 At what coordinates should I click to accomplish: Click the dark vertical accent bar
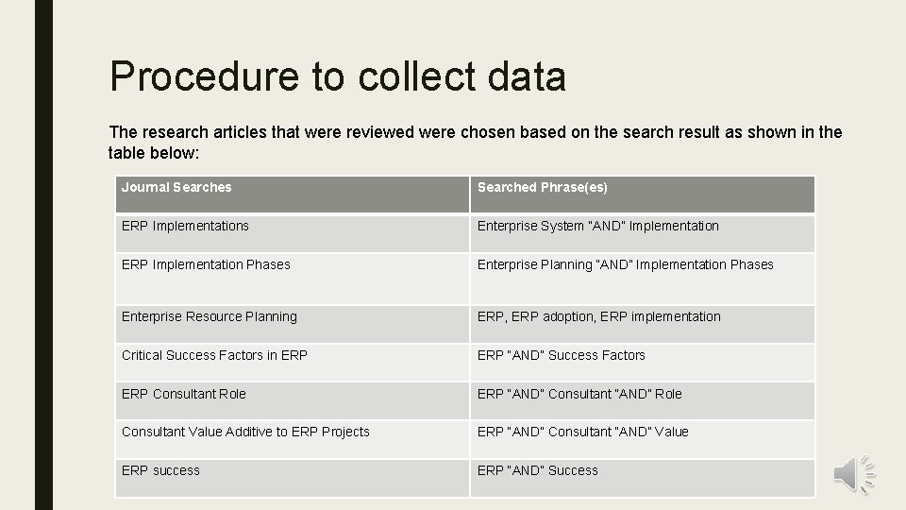pos(44,255)
